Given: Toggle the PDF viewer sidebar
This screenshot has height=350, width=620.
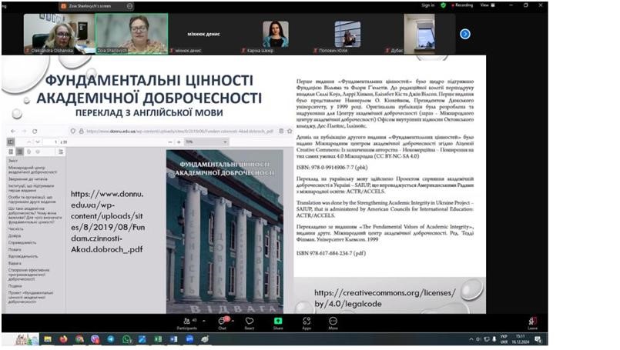Looking at the screenshot, I should click(x=11, y=142).
